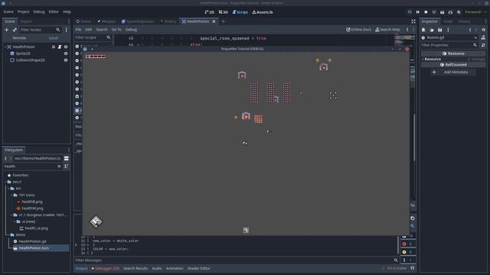Select the Remote scene tree button

click(x=19, y=37)
